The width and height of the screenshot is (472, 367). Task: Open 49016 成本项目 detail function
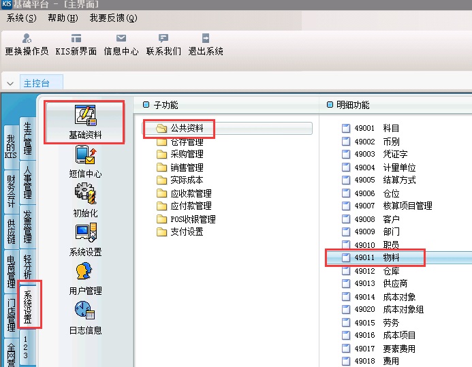coord(379,336)
